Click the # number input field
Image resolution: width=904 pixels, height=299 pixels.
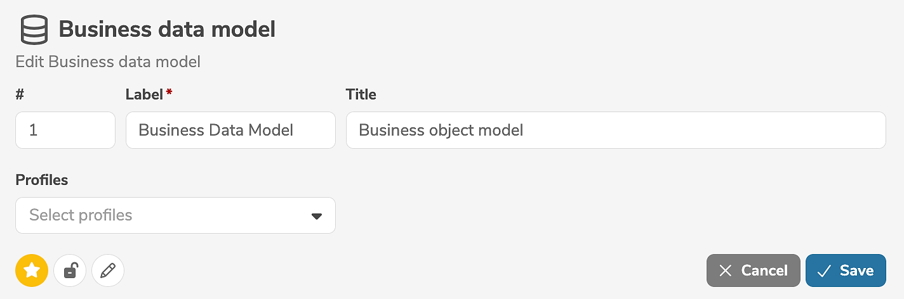(x=65, y=130)
